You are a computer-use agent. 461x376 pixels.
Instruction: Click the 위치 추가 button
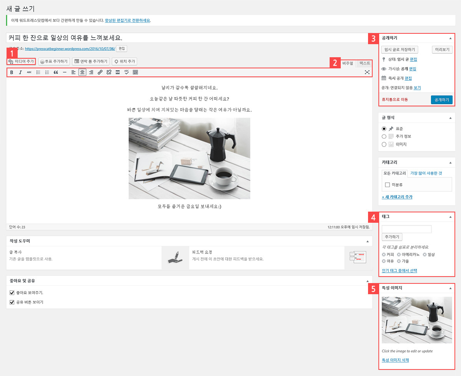pos(124,61)
